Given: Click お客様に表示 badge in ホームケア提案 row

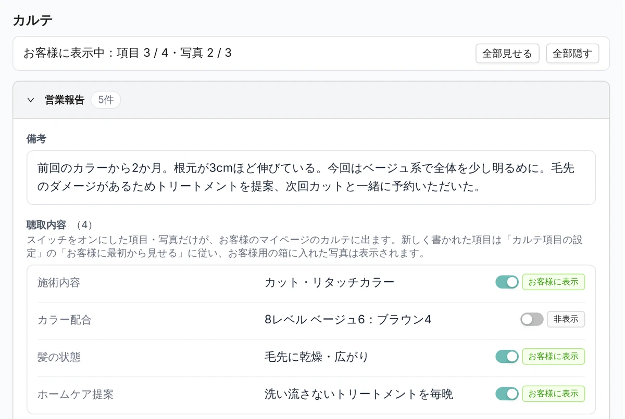Looking at the screenshot, I should [553, 394].
